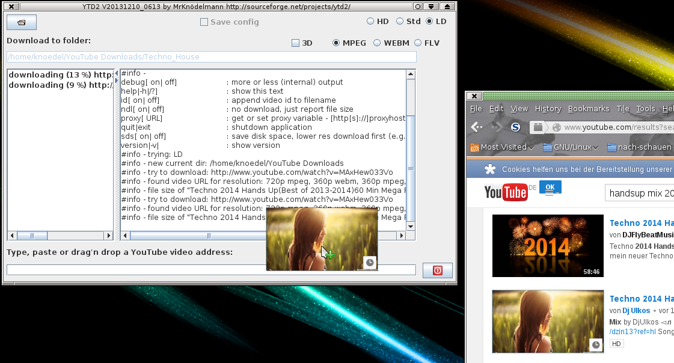The image size is (674, 363).
Task: Select the WEBM format radio button
Action: 376,43
